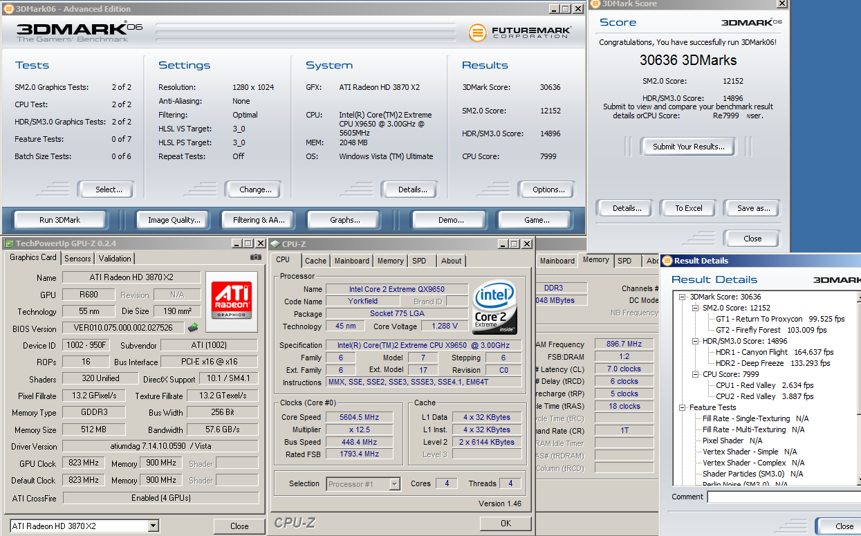This screenshot has height=536, width=861.
Task: Collapse the Feature Tests tree node
Action: click(683, 407)
